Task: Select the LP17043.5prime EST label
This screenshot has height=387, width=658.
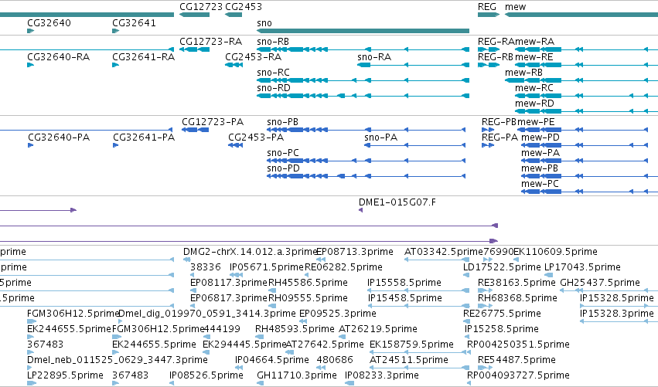Action: click(x=582, y=267)
